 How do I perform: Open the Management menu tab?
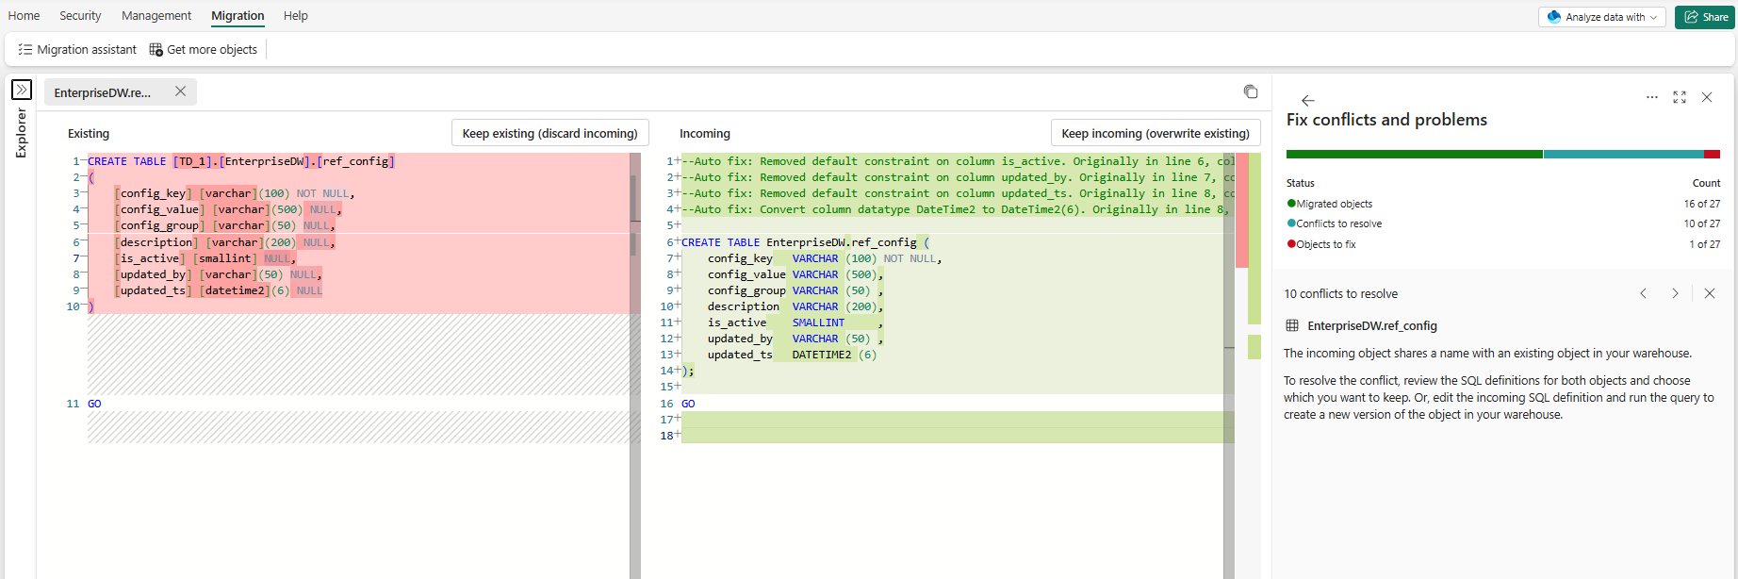(x=156, y=15)
